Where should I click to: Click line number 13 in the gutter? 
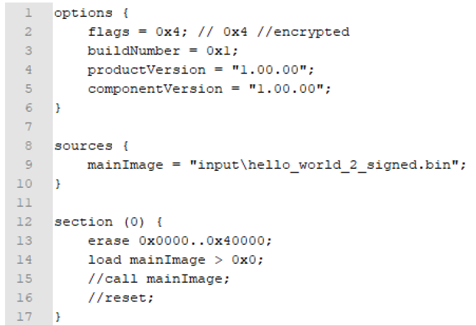pos(26,241)
